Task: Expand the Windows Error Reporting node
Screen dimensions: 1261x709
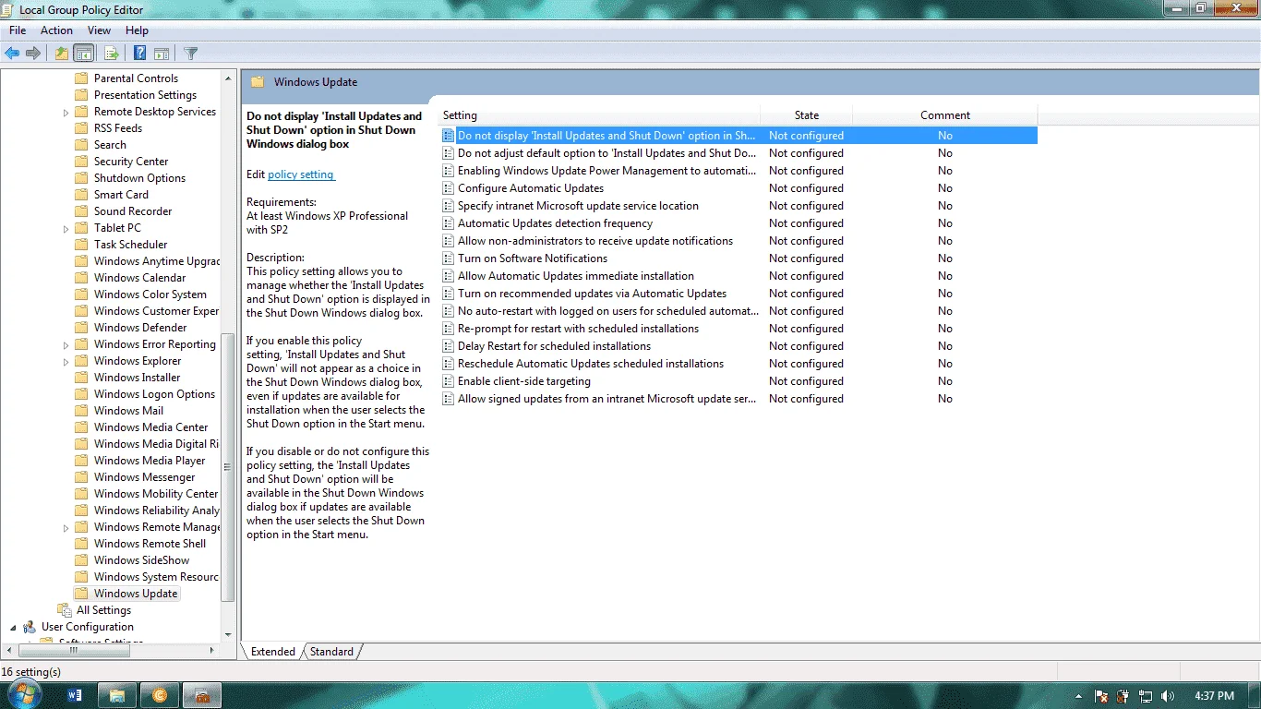Action: pyautogui.click(x=66, y=345)
